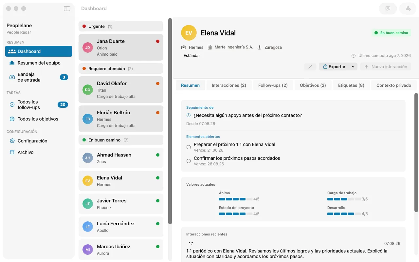Click the large EV avatar in profile header
The image size is (419, 262).
[189, 33]
